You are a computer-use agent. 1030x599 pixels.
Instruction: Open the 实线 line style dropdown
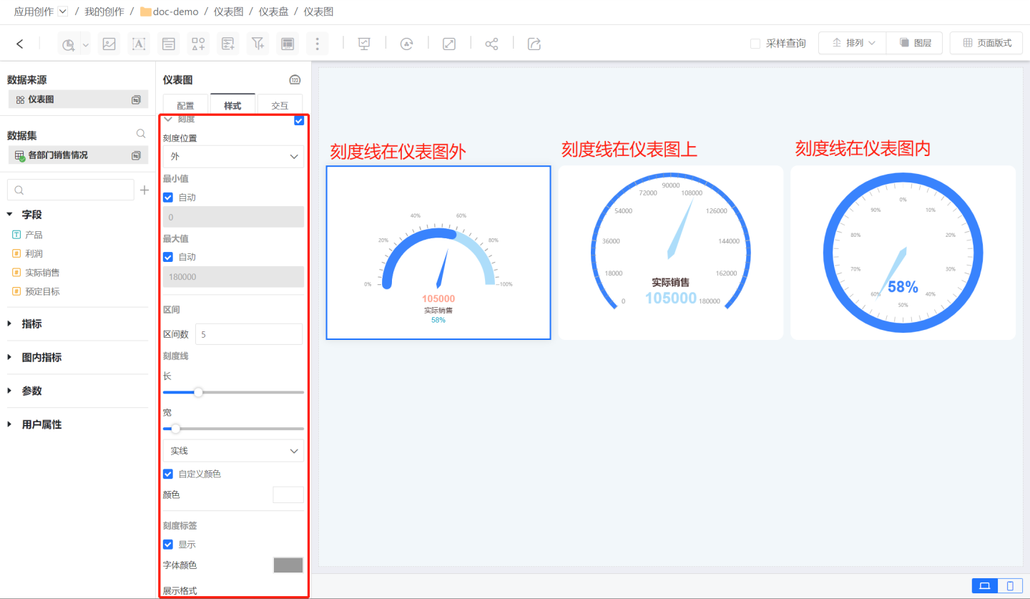[233, 451]
